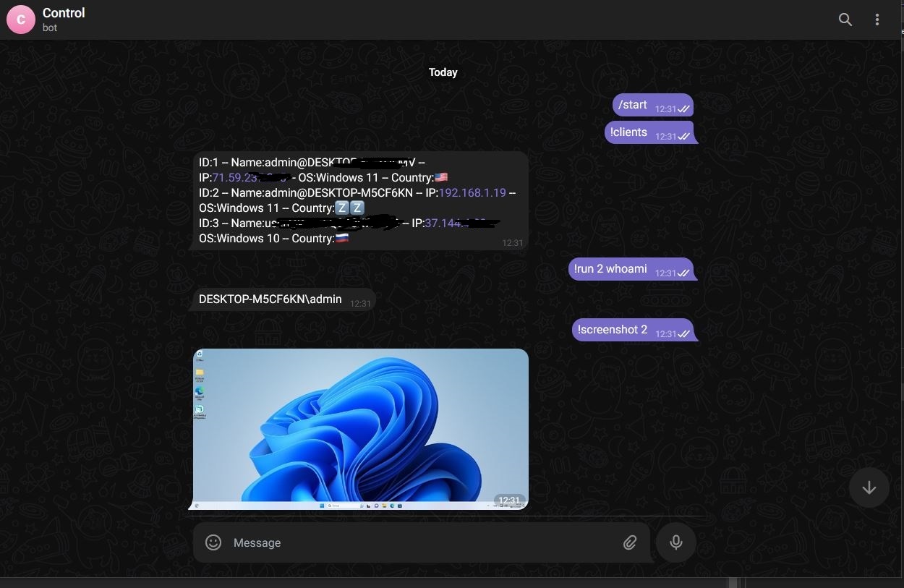Click "ID:2" in the clients list
Image resolution: width=904 pixels, height=588 pixels.
pos(208,193)
